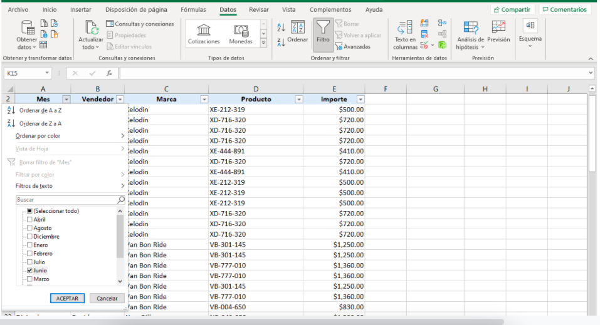Click the From table or range icon

pyautogui.click(x=43, y=45)
